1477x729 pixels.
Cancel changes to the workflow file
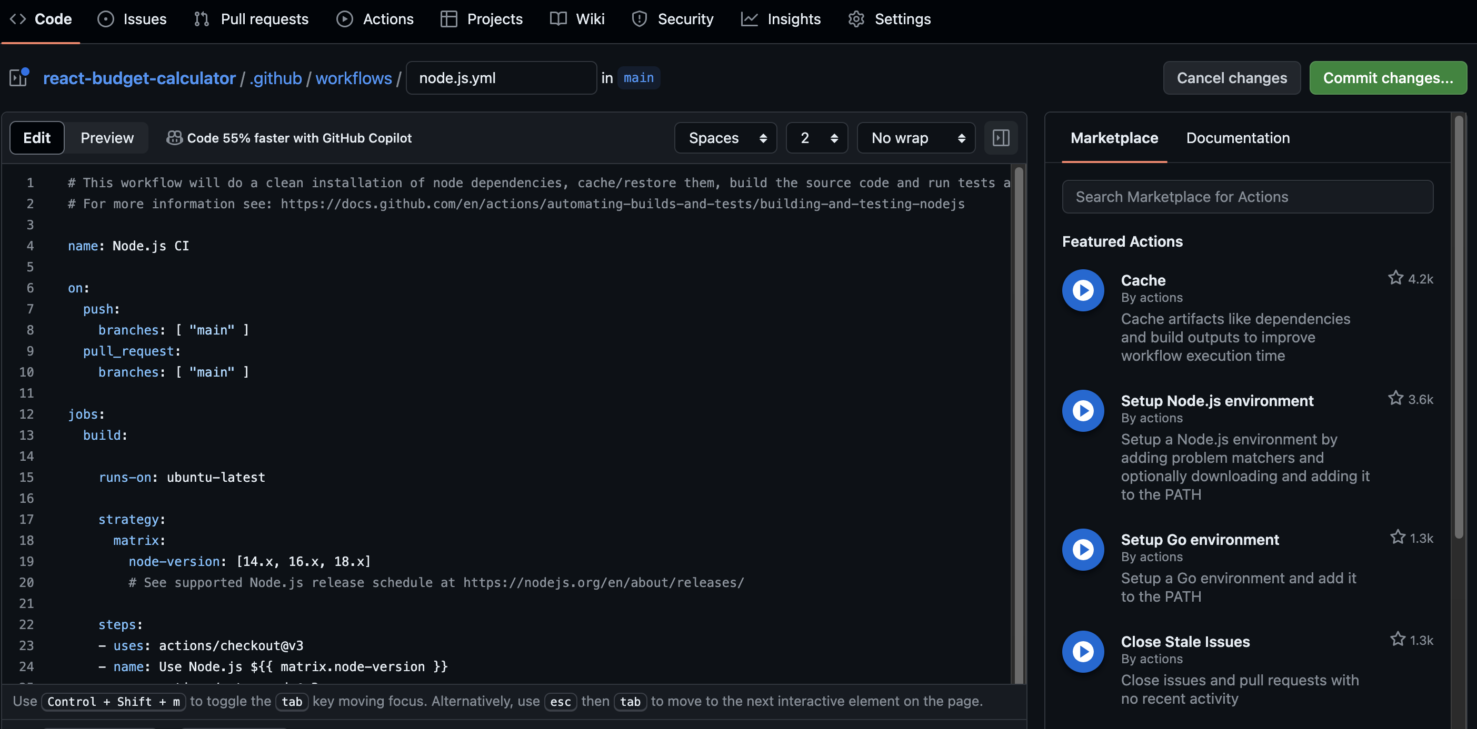[x=1232, y=78]
